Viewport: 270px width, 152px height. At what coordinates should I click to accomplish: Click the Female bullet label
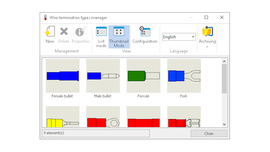(x=62, y=96)
